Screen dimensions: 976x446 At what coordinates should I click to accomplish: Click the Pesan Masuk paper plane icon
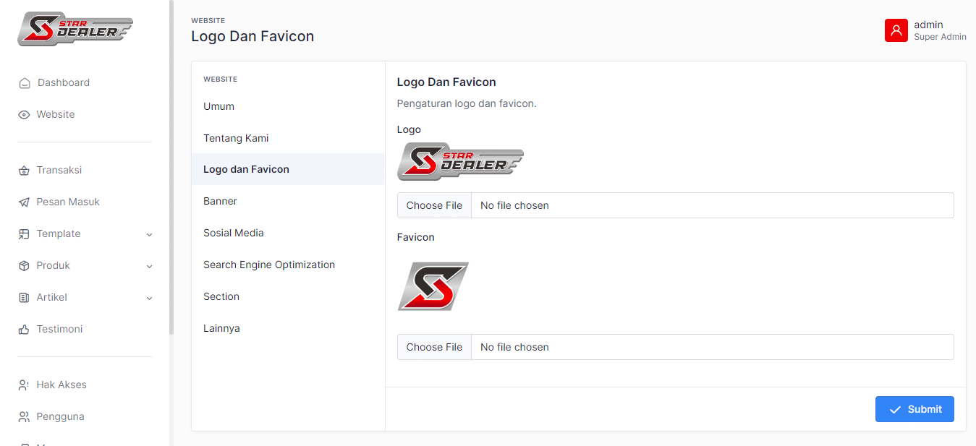[x=24, y=202]
